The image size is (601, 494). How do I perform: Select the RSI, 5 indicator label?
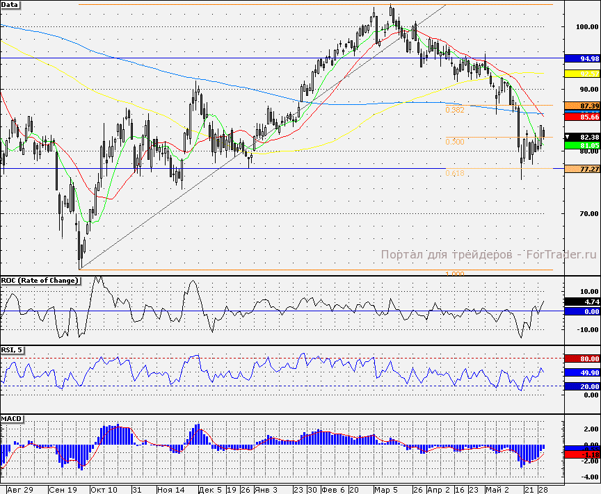tap(13, 349)
